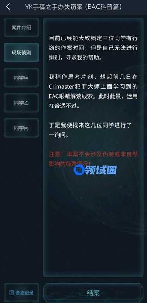147x303 pixels.
Task: Switch to the 同学乙 tab
Action: (x=21, y=103)
